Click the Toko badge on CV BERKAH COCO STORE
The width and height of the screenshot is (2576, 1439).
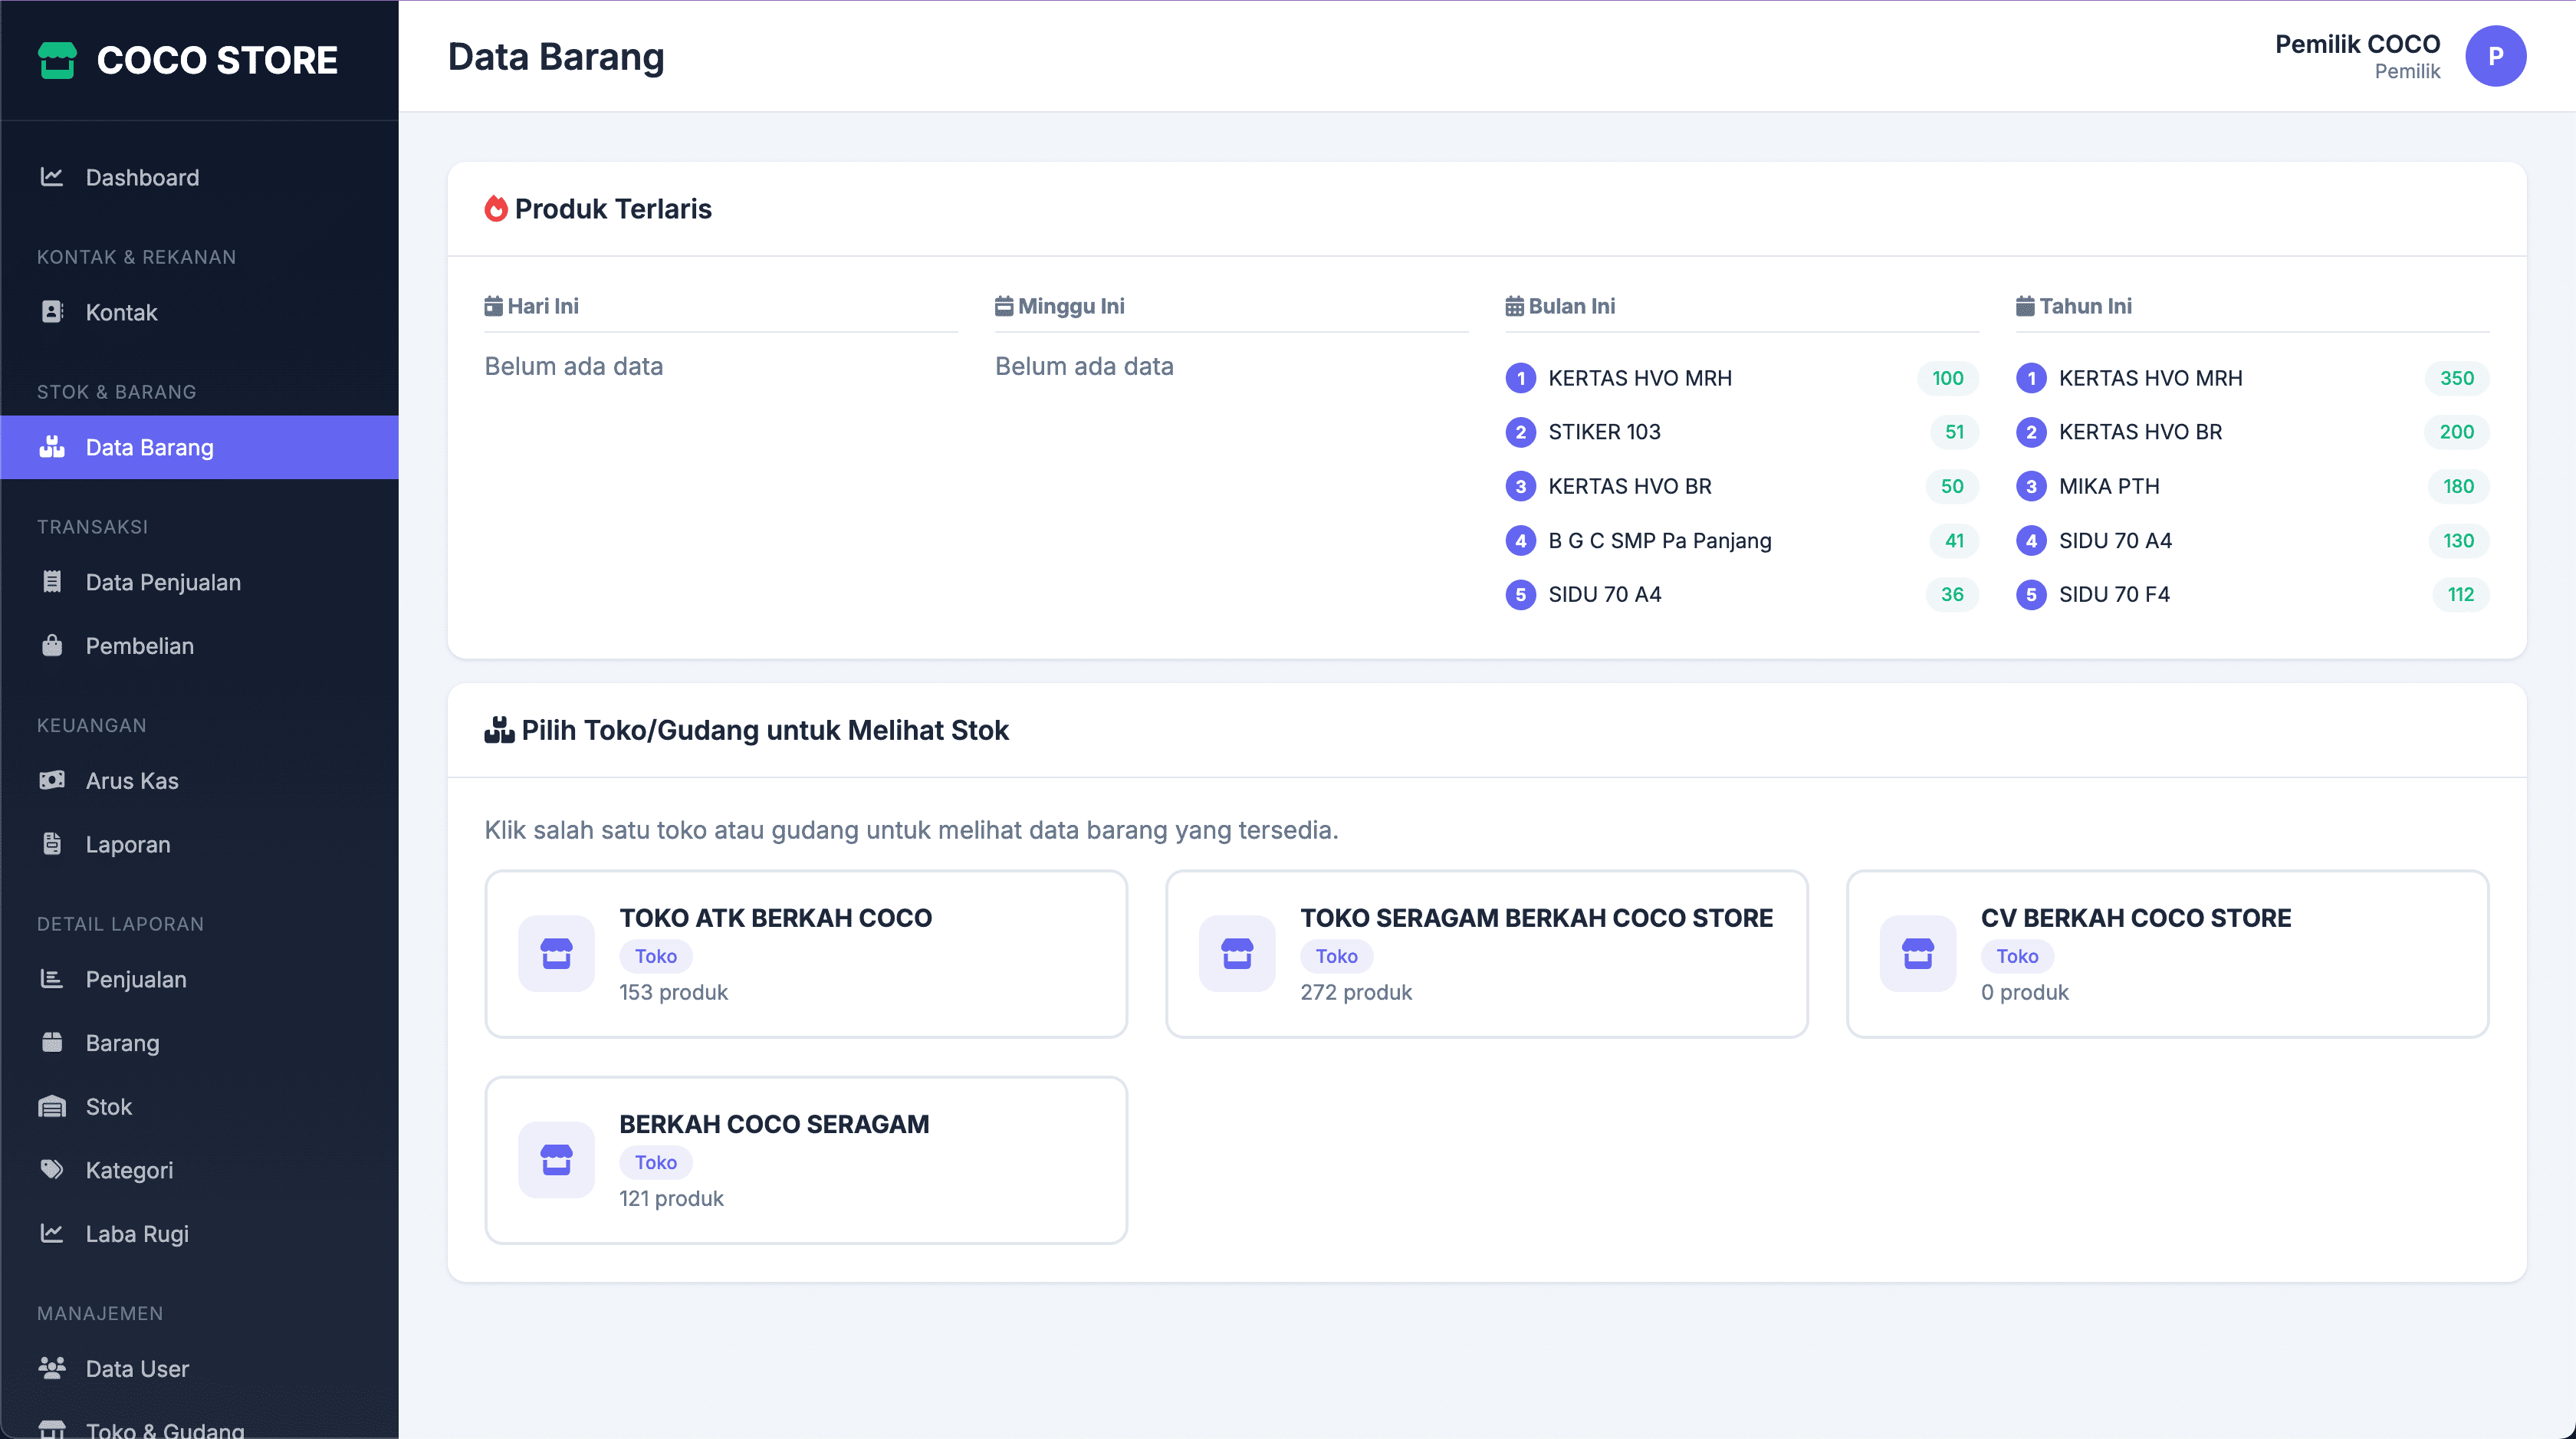(x=2017, y=956)
